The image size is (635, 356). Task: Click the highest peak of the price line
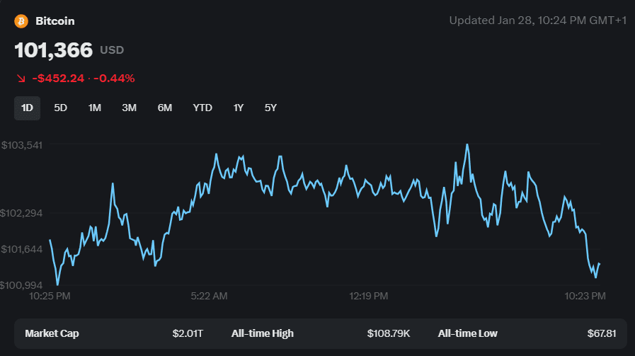pos(467,144)
